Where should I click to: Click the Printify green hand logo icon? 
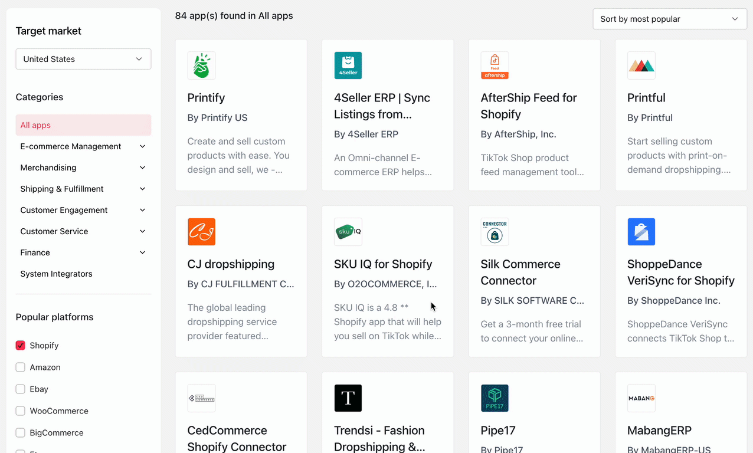pyautogui.click(x=201, y=65)
